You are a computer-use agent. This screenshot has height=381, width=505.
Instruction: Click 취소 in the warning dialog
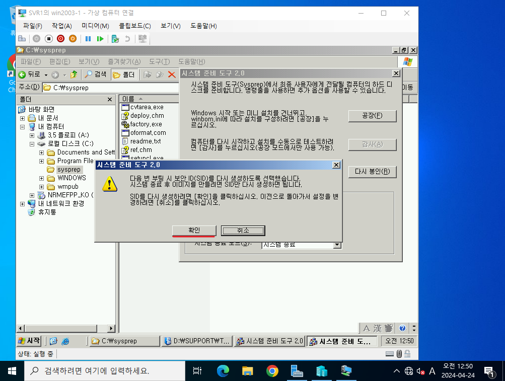(243, 231)
